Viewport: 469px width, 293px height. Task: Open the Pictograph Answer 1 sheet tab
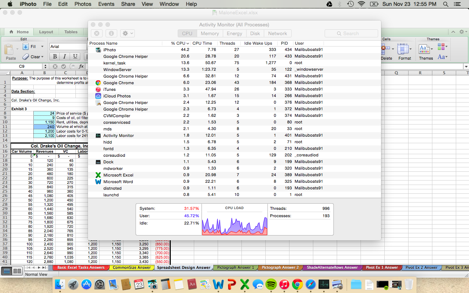tap(235, 267)
